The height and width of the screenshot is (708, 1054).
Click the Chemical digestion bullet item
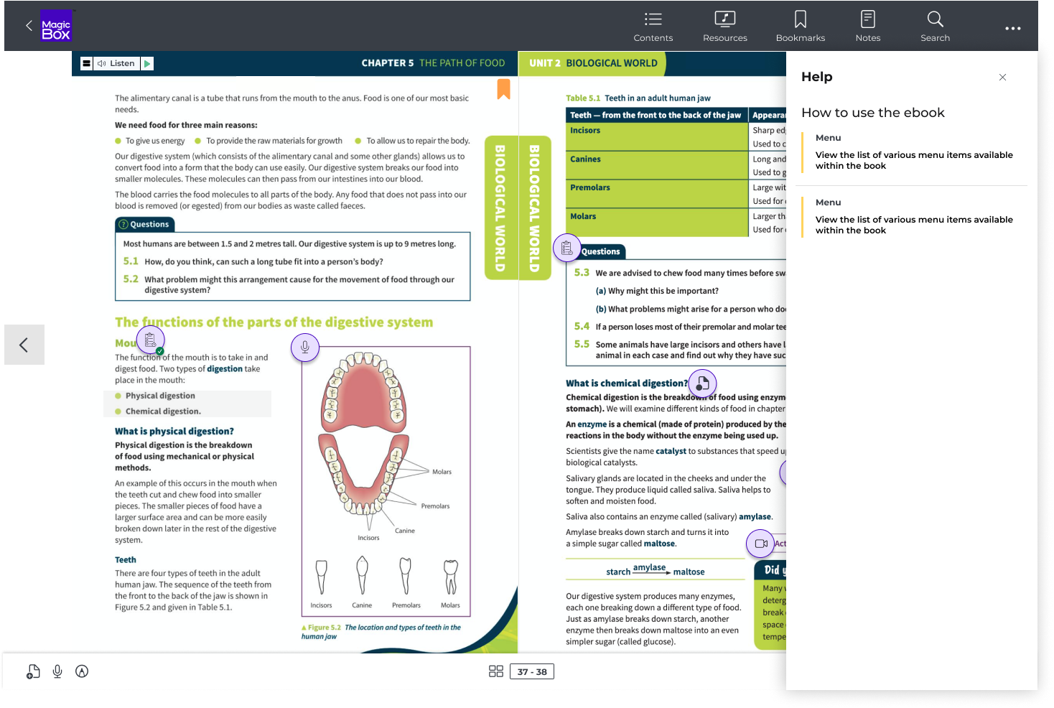[163, 411]
